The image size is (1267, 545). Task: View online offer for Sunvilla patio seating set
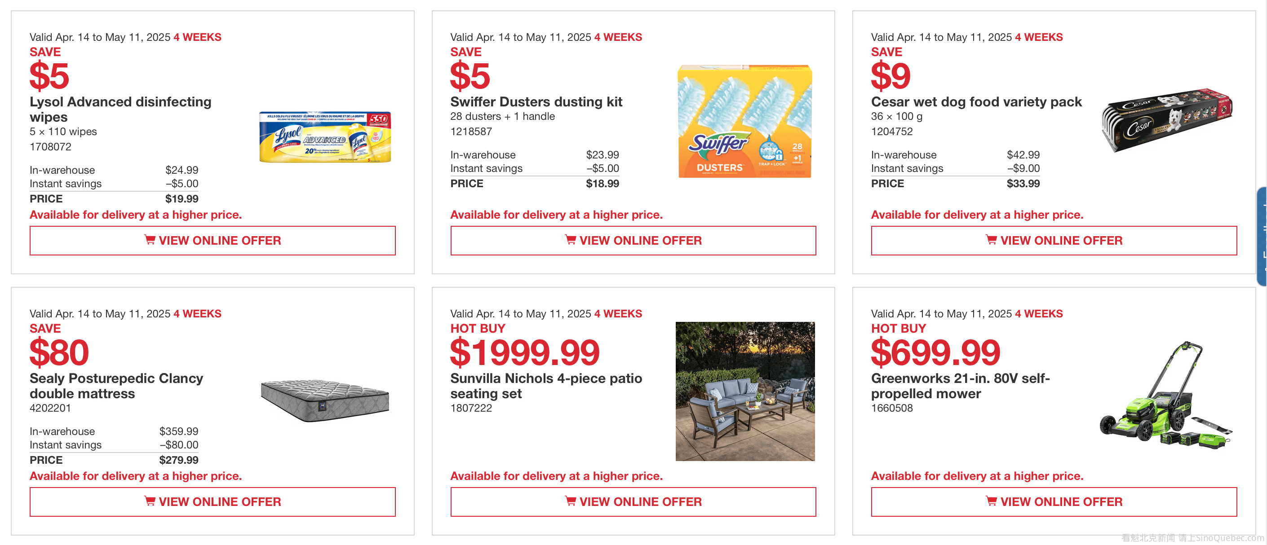633,502
